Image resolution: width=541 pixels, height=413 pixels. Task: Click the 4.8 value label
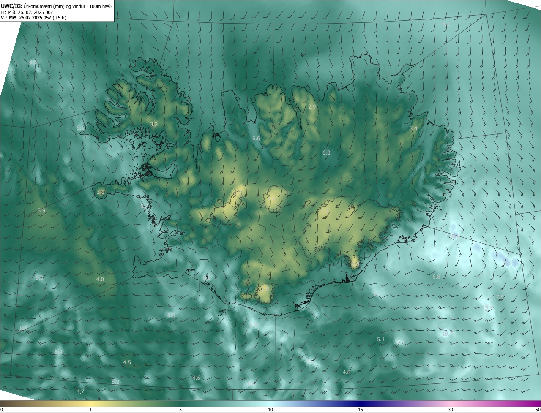pyautogui.click(x=347, y=372)
